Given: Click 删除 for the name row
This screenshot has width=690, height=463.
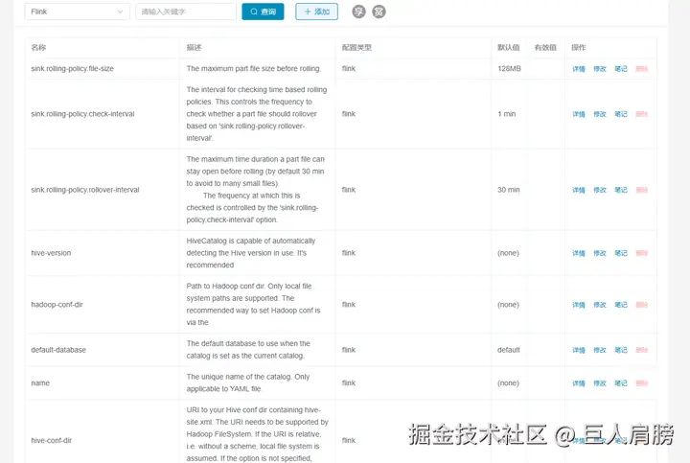Looking at the screenshot, I should (x=642, y=383).
